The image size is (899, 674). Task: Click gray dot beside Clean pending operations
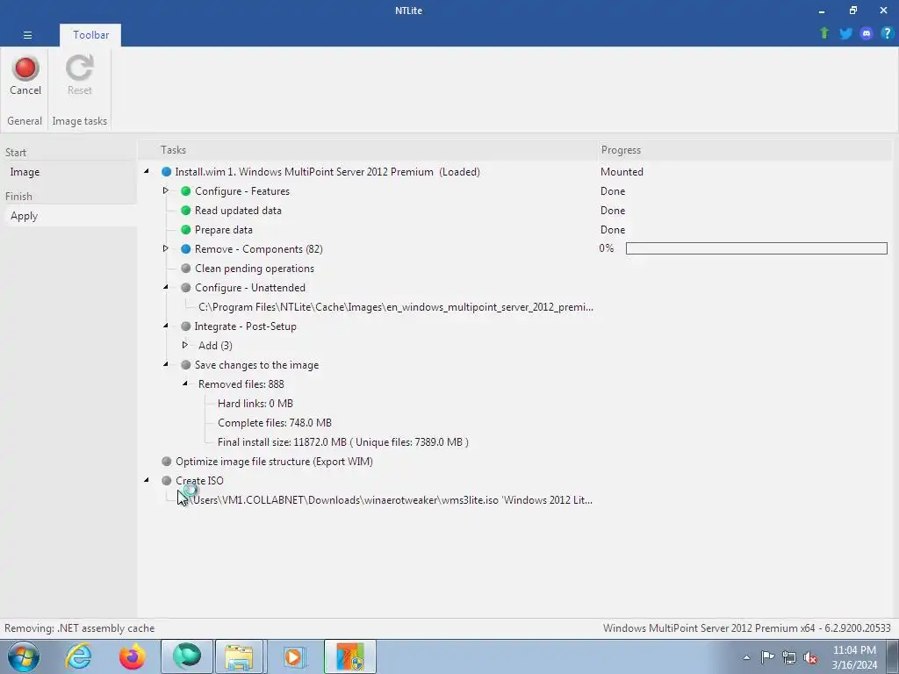point(186,269)
